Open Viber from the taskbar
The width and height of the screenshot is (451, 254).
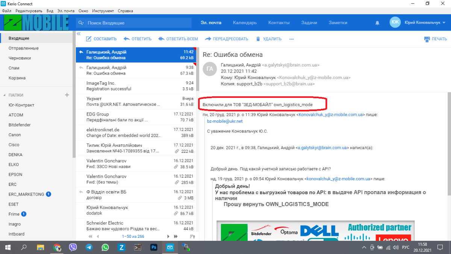(73, 247)
